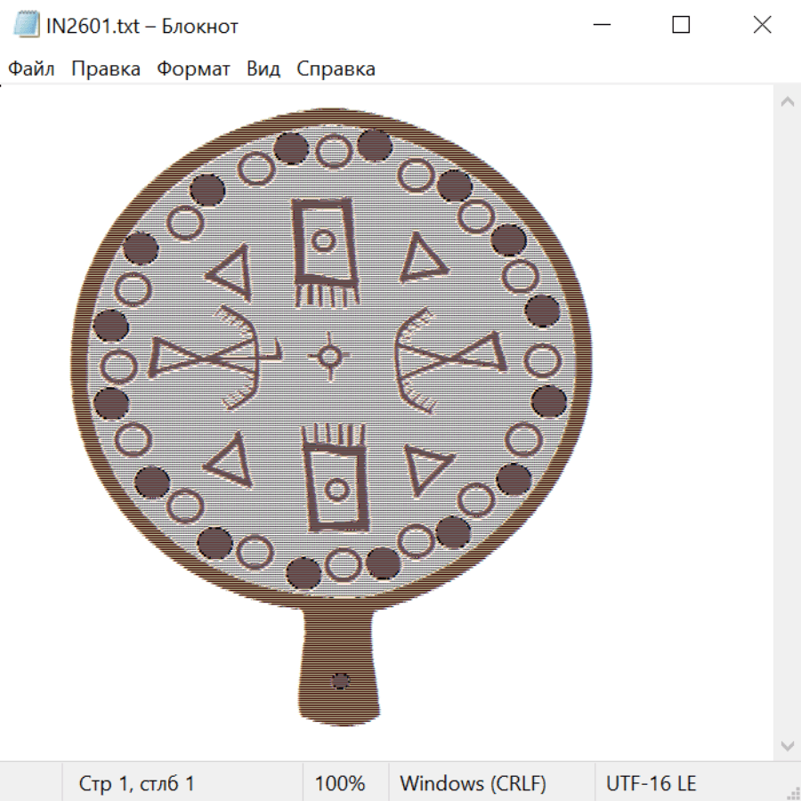Minimize the Notepad window
Screen dimensions: 801x801
click(x=601, y=25)
